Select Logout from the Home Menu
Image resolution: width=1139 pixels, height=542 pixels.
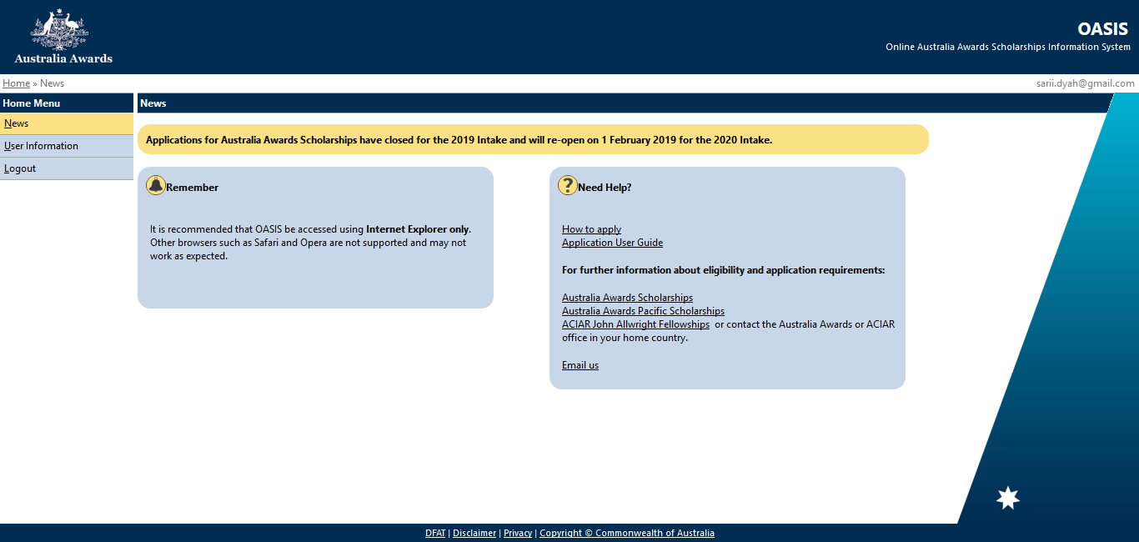pyautogui.click(x=67, y=168)
